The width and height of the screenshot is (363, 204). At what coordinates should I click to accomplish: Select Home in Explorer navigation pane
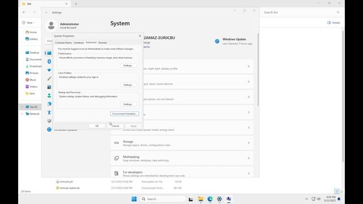(31, 32)
